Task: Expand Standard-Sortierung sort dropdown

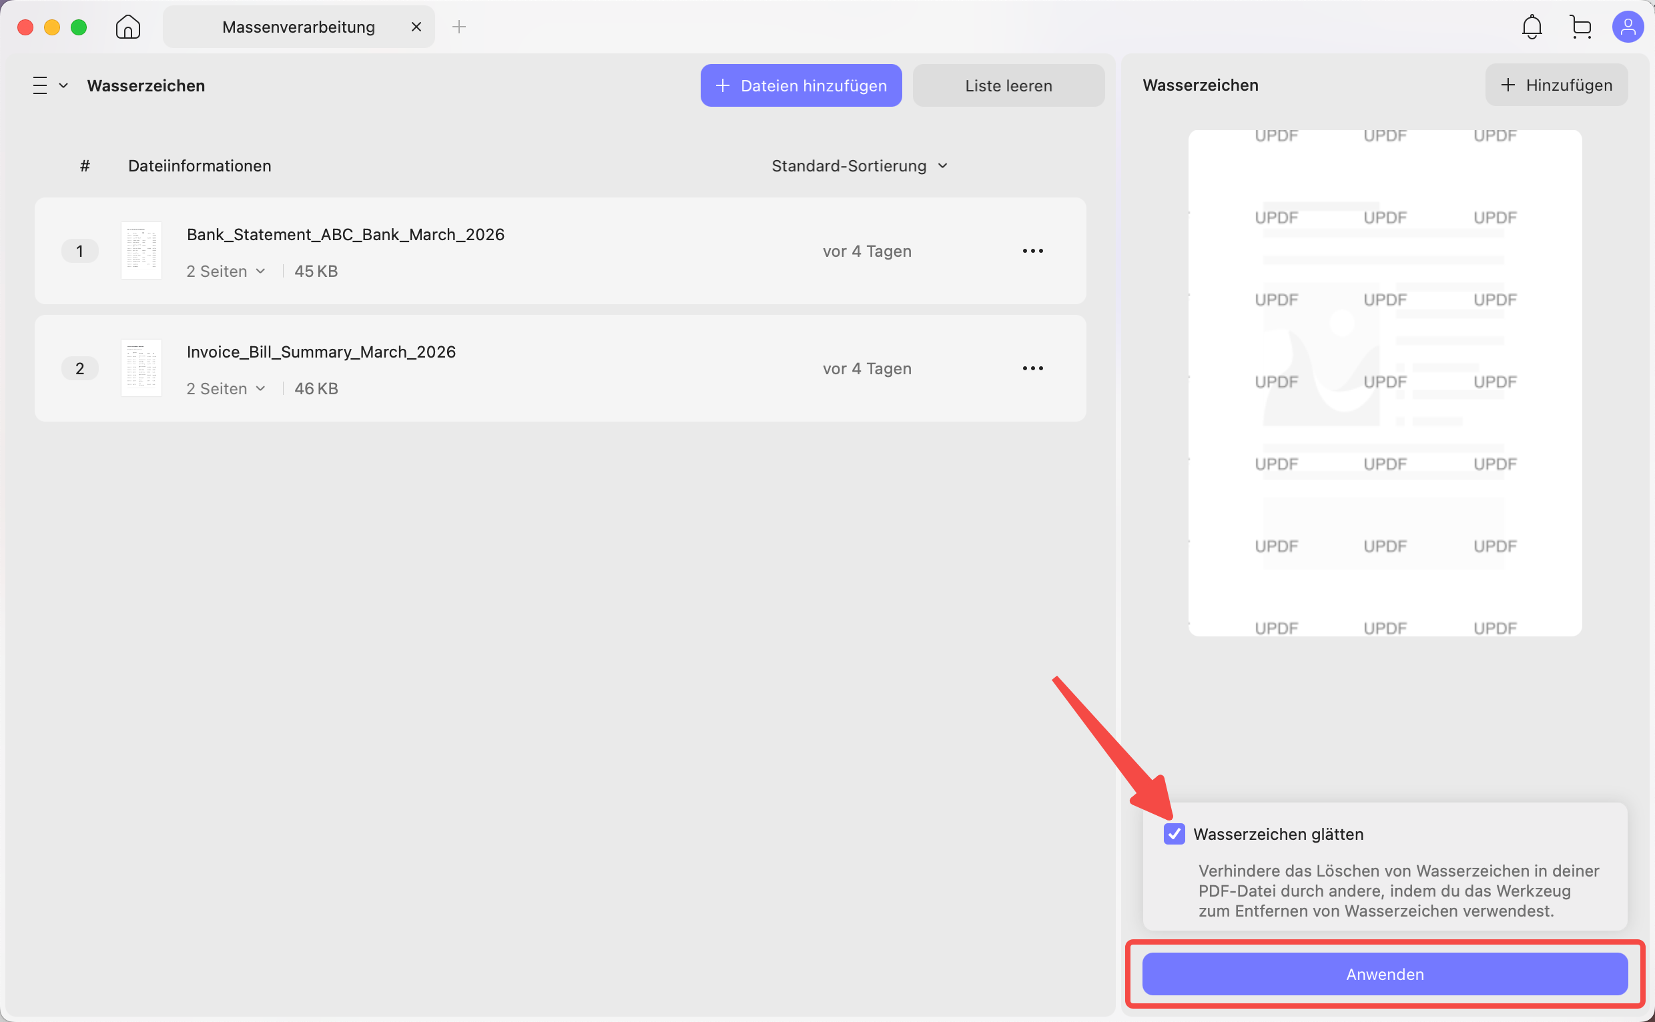Action: (x=860, y=166)
